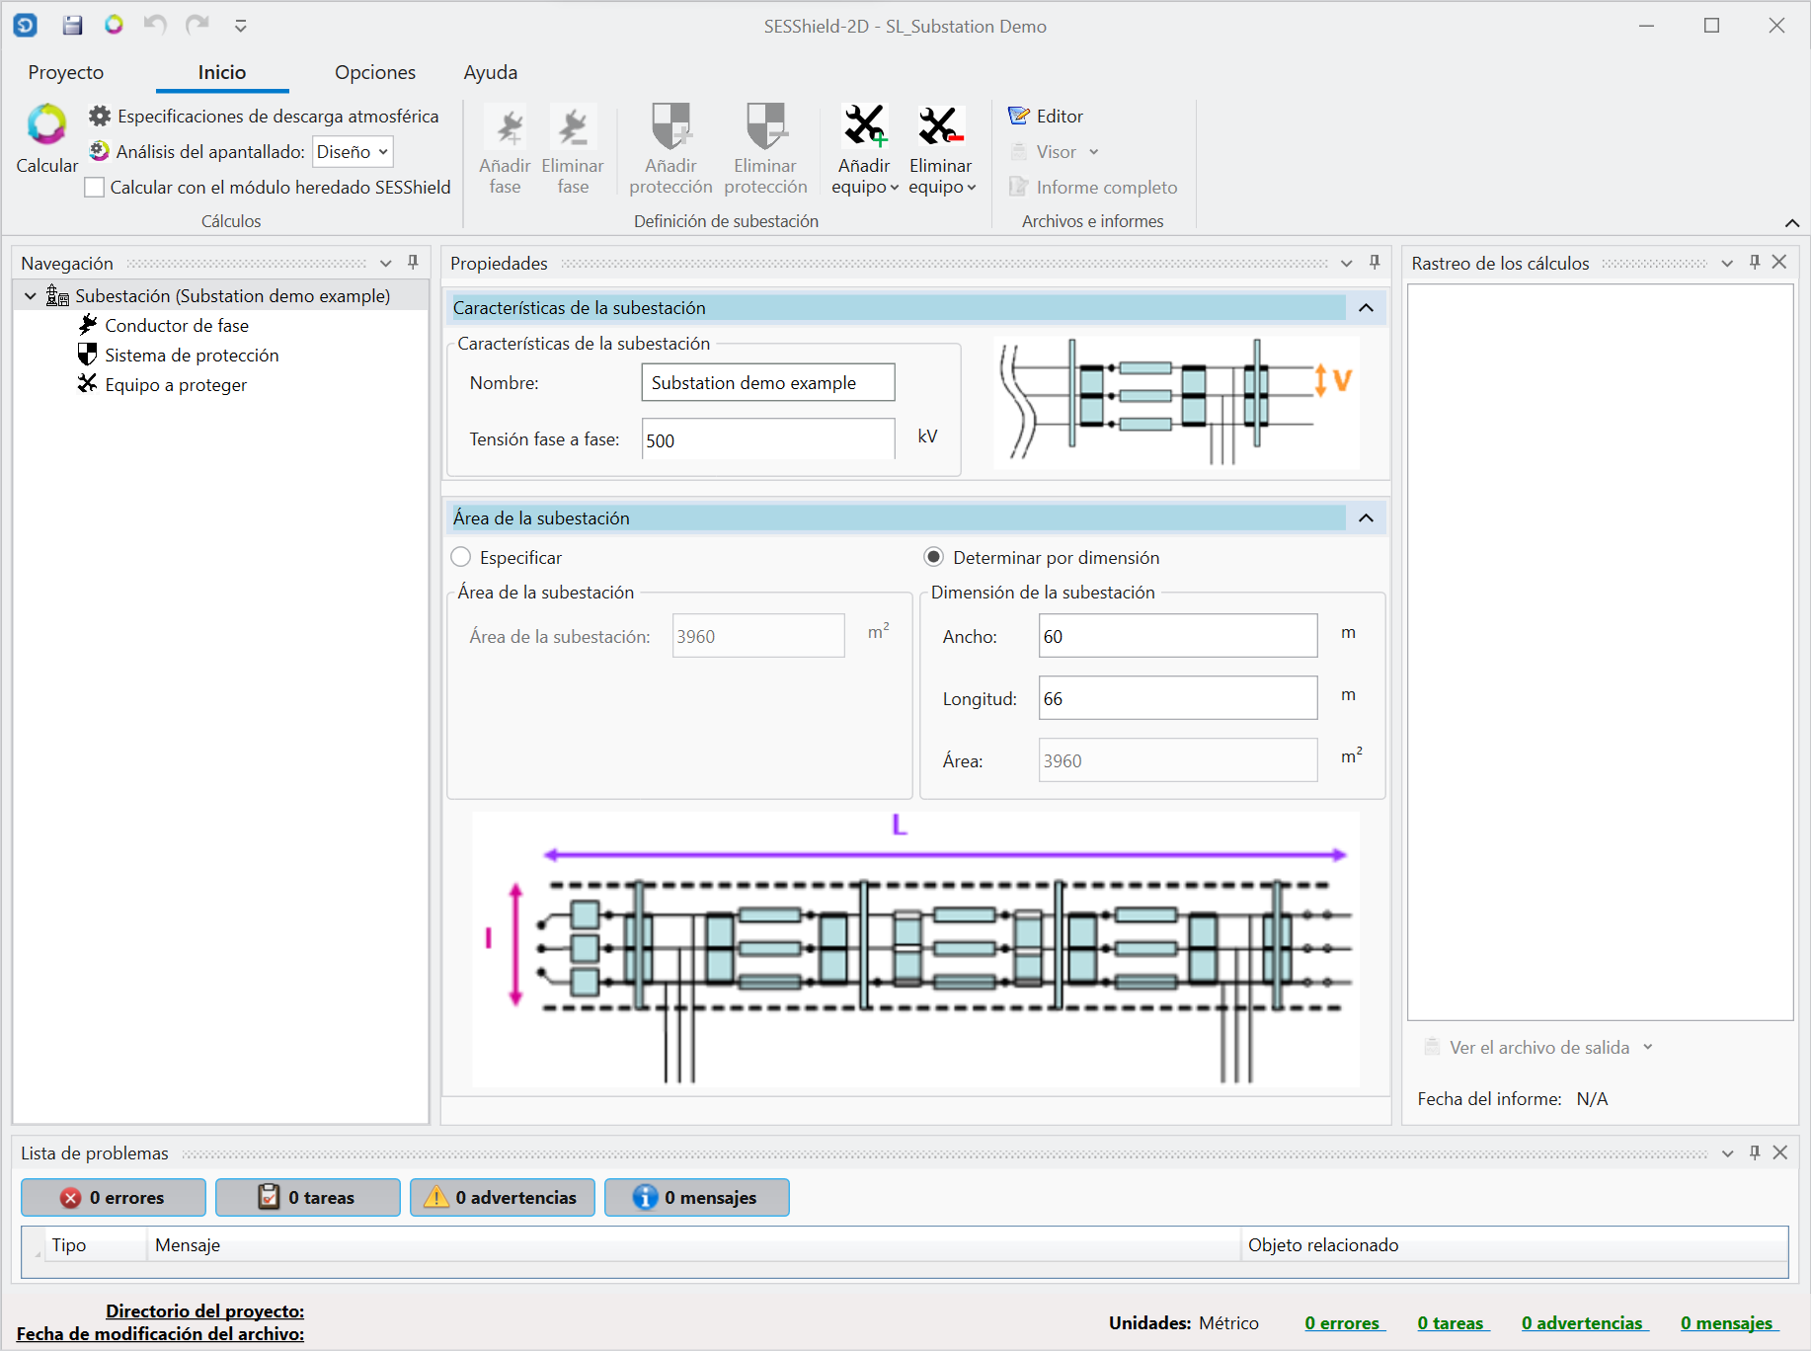Click the Longitud dimension field
Viewport: 1811px width, 1351px height.
[1178, 698]
